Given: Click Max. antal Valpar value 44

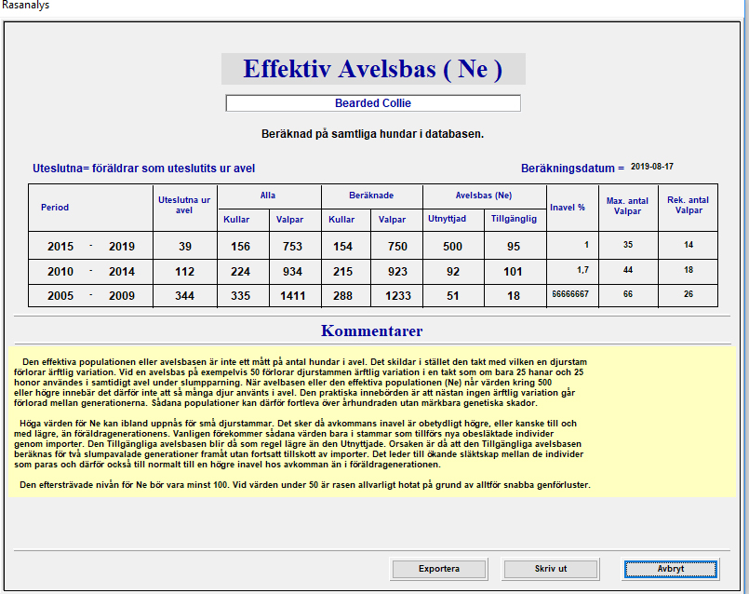Looking at the screenshot, I should point(628,270).
